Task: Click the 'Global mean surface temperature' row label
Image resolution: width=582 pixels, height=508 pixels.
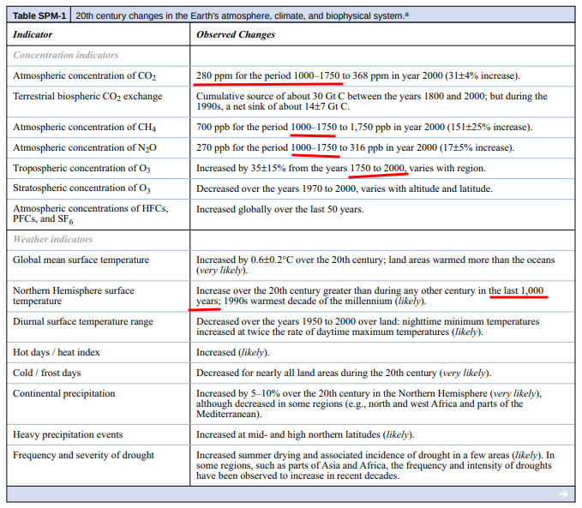Action: coord(81,260)
